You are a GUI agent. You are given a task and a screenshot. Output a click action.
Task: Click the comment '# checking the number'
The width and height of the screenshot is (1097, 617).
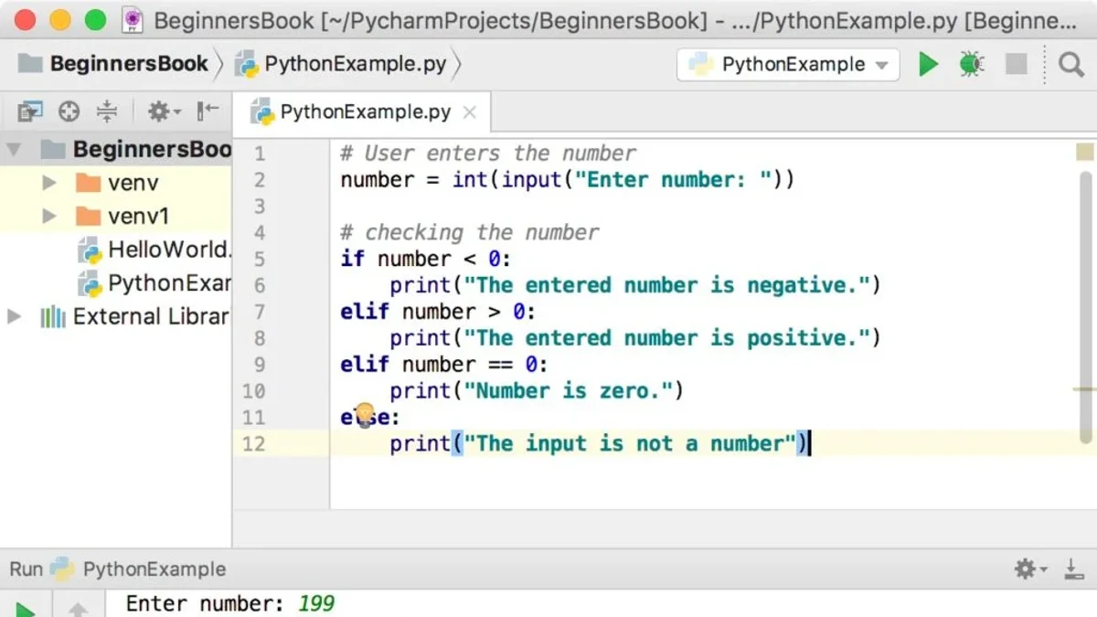pos(470,232)
